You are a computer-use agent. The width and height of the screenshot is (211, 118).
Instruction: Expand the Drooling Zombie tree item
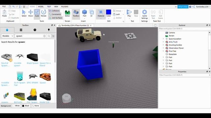pyautogui.click(x=163, y=45)
